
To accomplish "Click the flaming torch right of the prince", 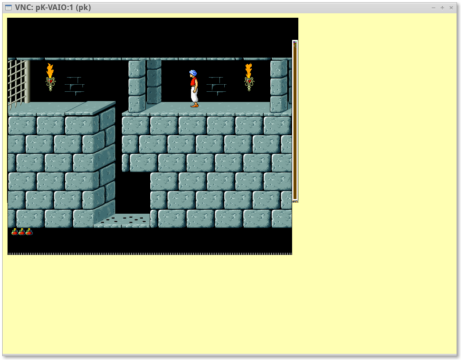I will 249,77.
